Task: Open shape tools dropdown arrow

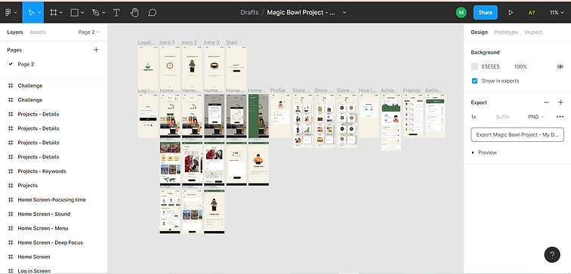Action: tap(82, 12)
